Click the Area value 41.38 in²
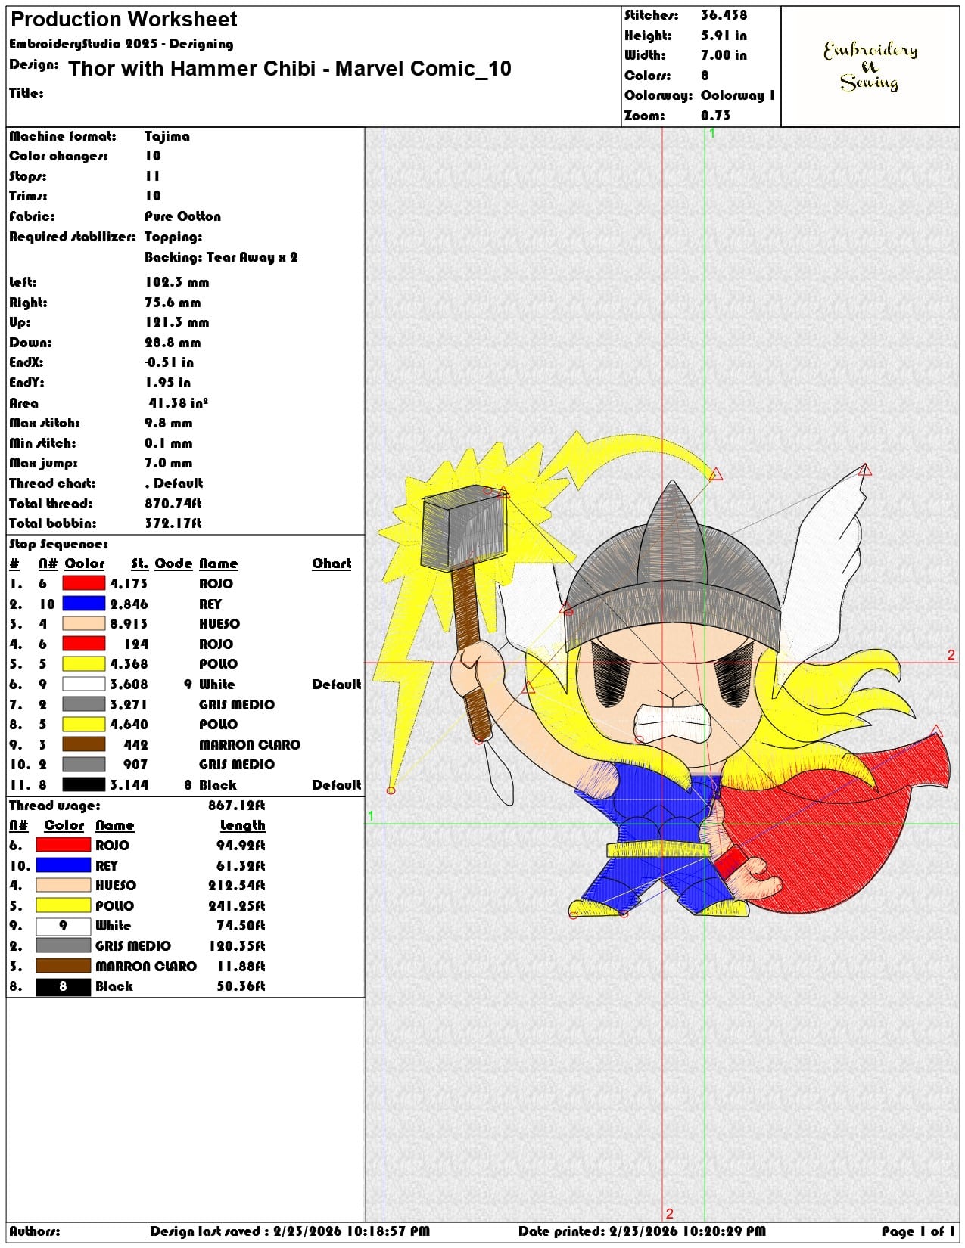This screenshot has width=965, height=1248. [178, 403]
